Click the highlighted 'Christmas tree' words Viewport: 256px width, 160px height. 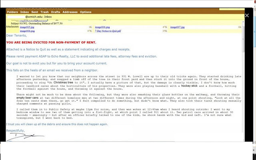pyautogui.click(x=63, y=82)
